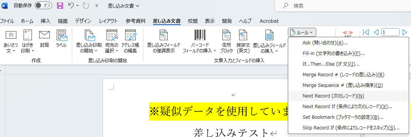
Task: Open the 差し込み文書 document title dropdown
Action: coord(124,5)
